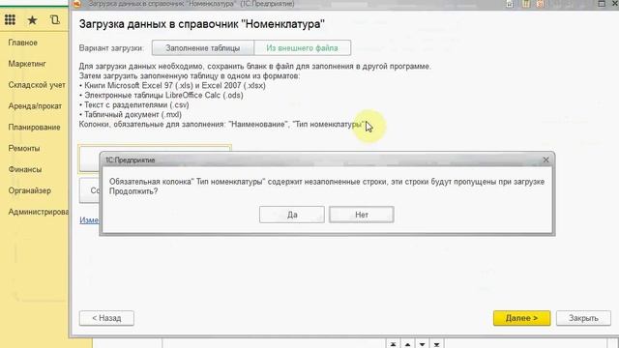The height and width of the screenshot is (348, 619).
Task: Click the partially hidden Изме... link
Action: point(89,220)
